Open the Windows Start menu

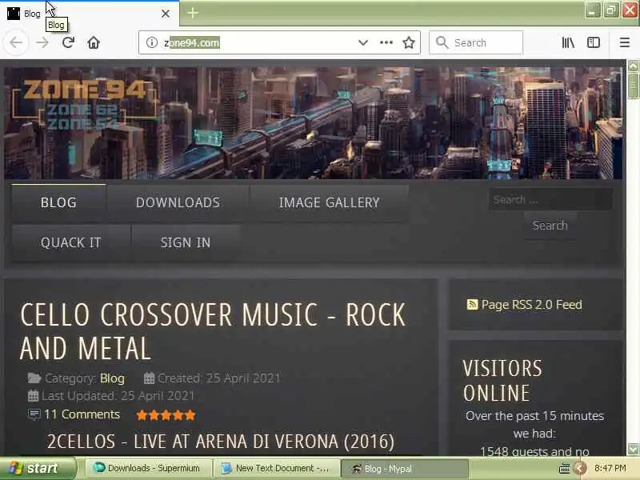click(x=38, y=468)
